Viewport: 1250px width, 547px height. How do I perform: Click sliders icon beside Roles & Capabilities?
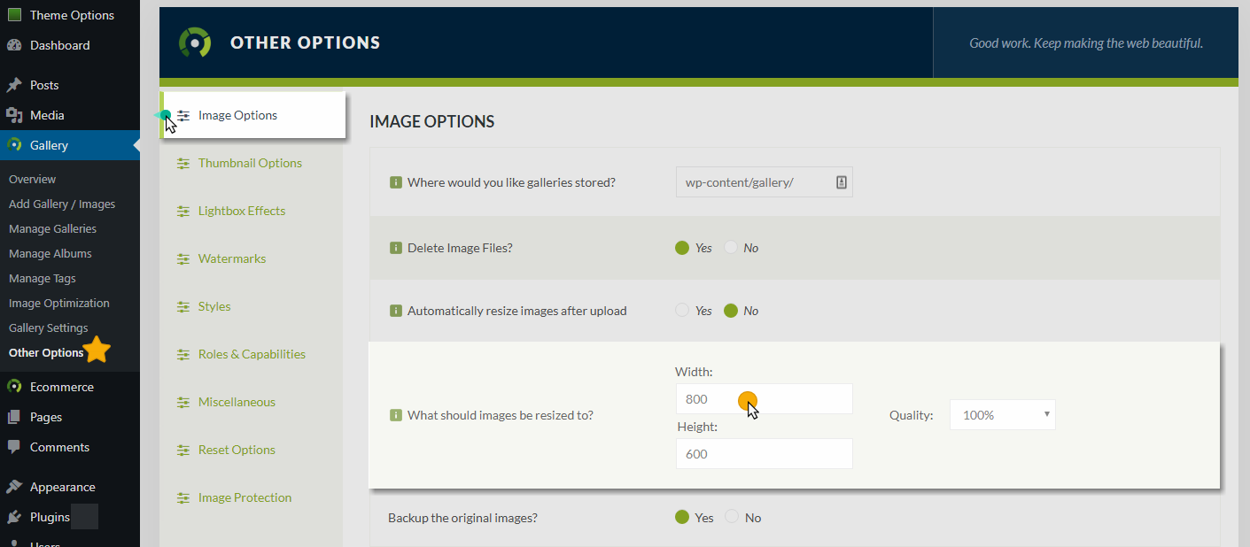click(x=183, y=354)
